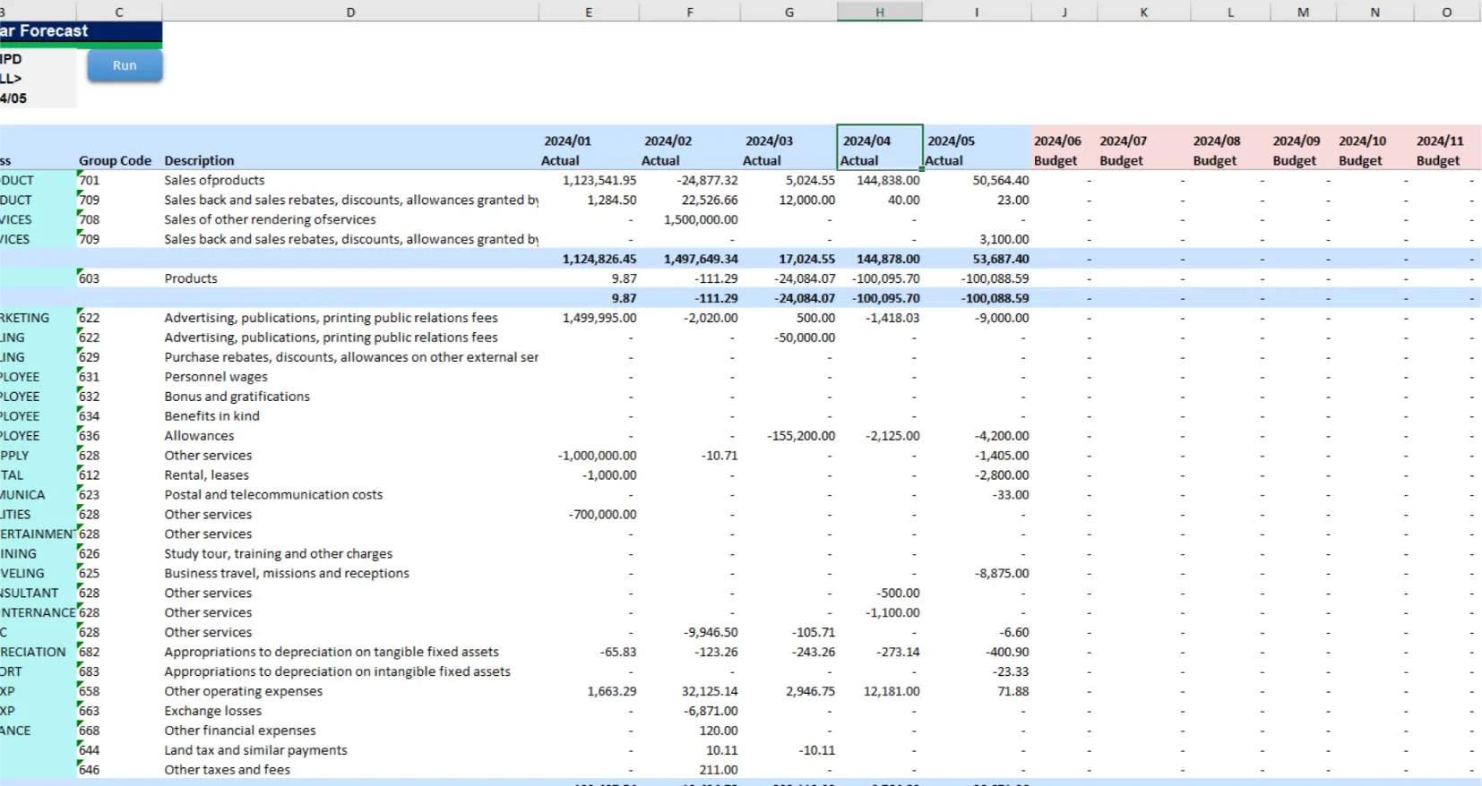
Task: Select the cell with value -155,200.00
Action: point(800,436)
